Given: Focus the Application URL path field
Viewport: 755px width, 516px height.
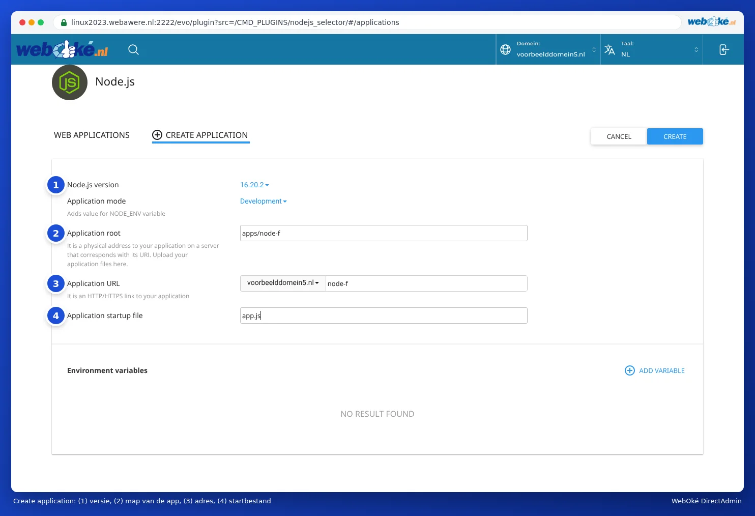Looking at the screenshot, I should point(426,283).
